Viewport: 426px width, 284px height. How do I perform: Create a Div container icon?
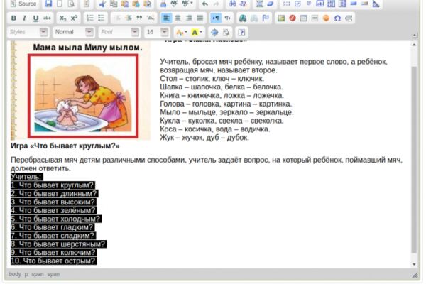[x=151, y=18]
